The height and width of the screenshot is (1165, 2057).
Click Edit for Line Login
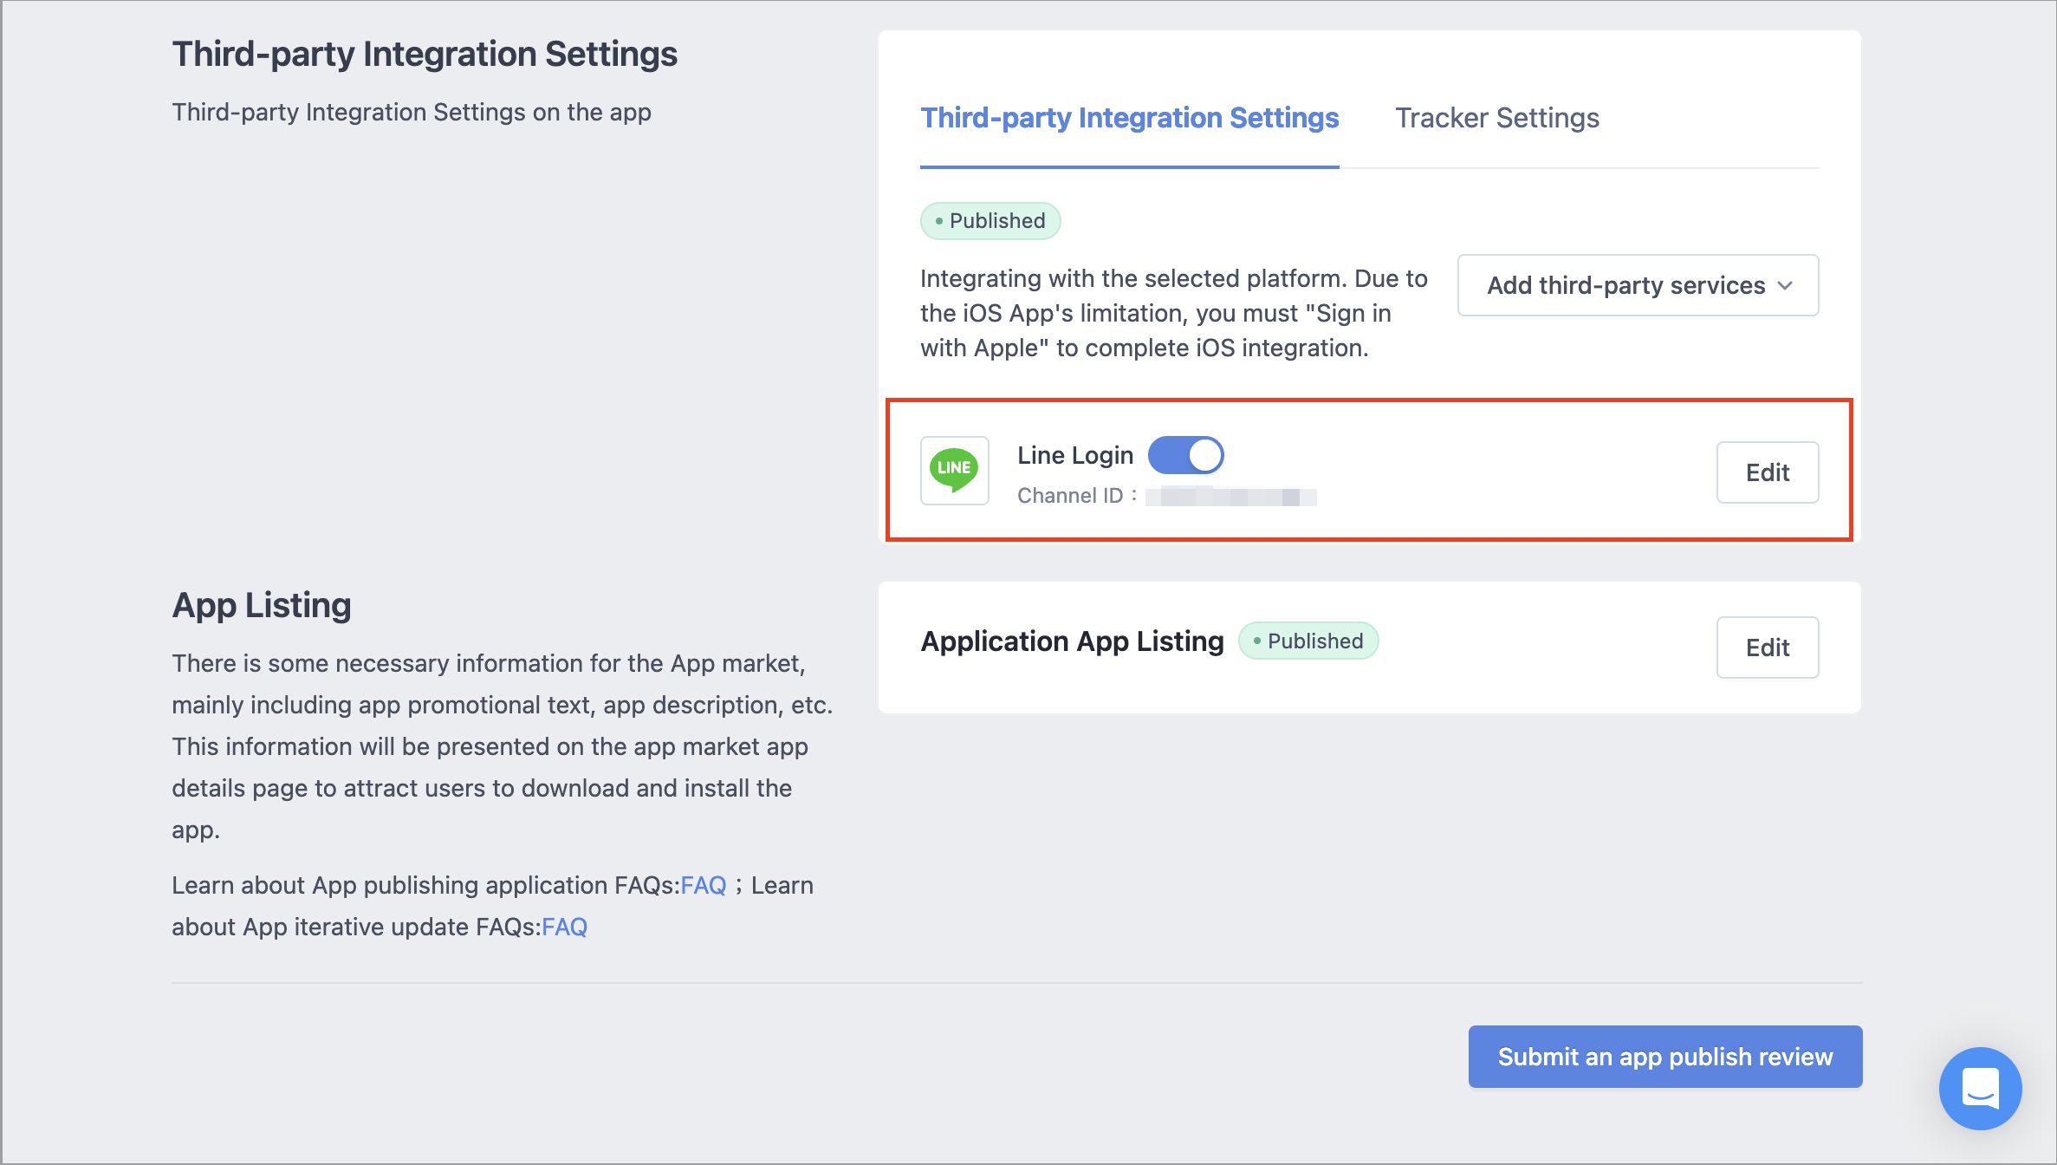point(1768,472)
